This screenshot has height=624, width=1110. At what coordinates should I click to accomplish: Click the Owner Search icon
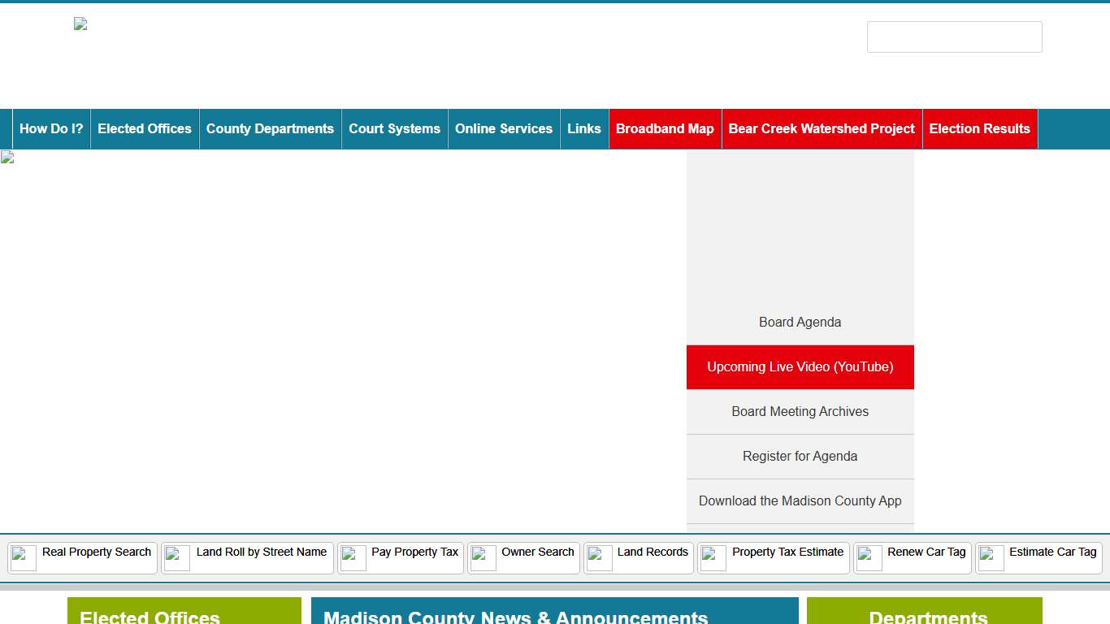point(483,558)
